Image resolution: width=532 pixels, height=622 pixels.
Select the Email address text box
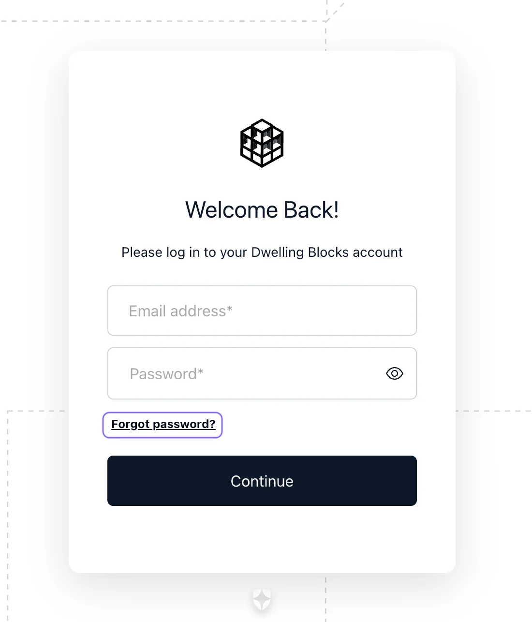pyautogui.click(x=262, y=311)
